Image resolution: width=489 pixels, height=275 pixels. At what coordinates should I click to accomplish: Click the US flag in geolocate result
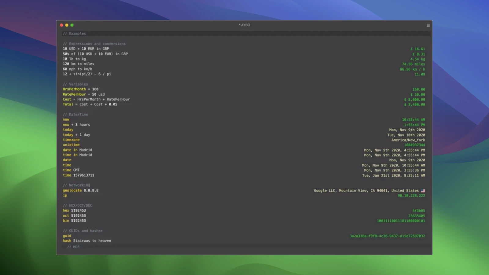click(x=423, y=191)
